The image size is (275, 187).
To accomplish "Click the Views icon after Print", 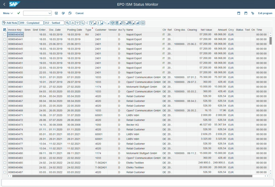I will [117, 23].
